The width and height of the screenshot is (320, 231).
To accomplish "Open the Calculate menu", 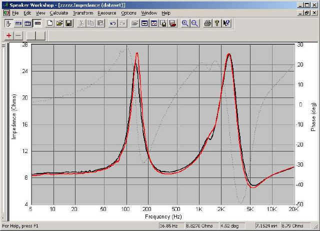I will click(x=58, y=12).
